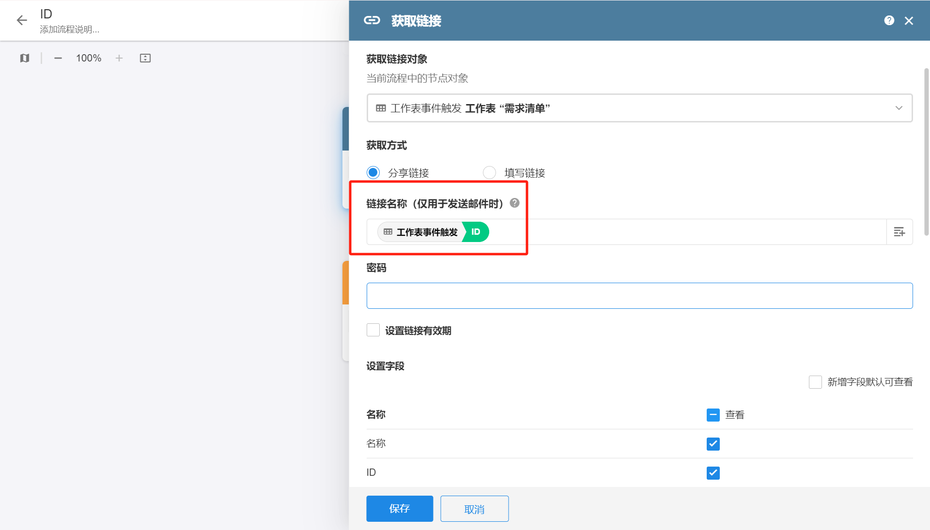930x530 pixels.
Task: Toggle the 查看 select-all checkbox
Action: pyautogui.click(x=713, y=415)
